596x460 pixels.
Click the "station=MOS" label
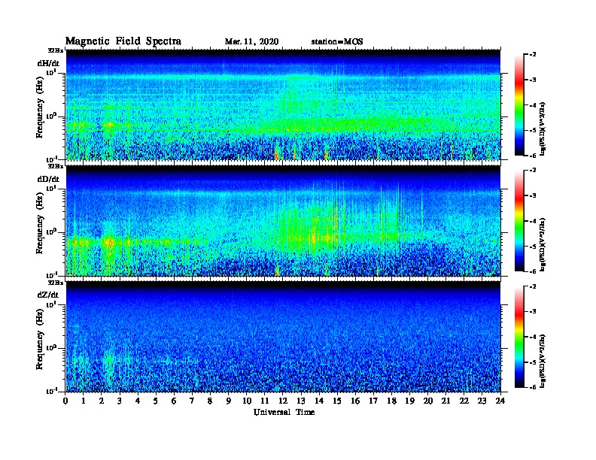pyautogui.click(x=337, y=41)
